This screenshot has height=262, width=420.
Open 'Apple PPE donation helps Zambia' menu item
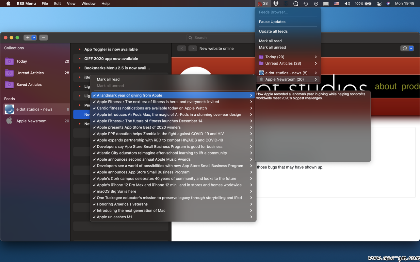coord(173,134)
